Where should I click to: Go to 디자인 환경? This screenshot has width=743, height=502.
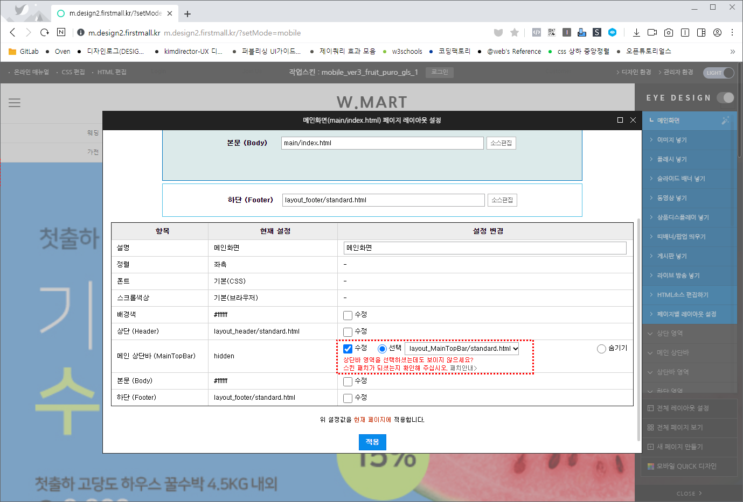click(636, 72)
